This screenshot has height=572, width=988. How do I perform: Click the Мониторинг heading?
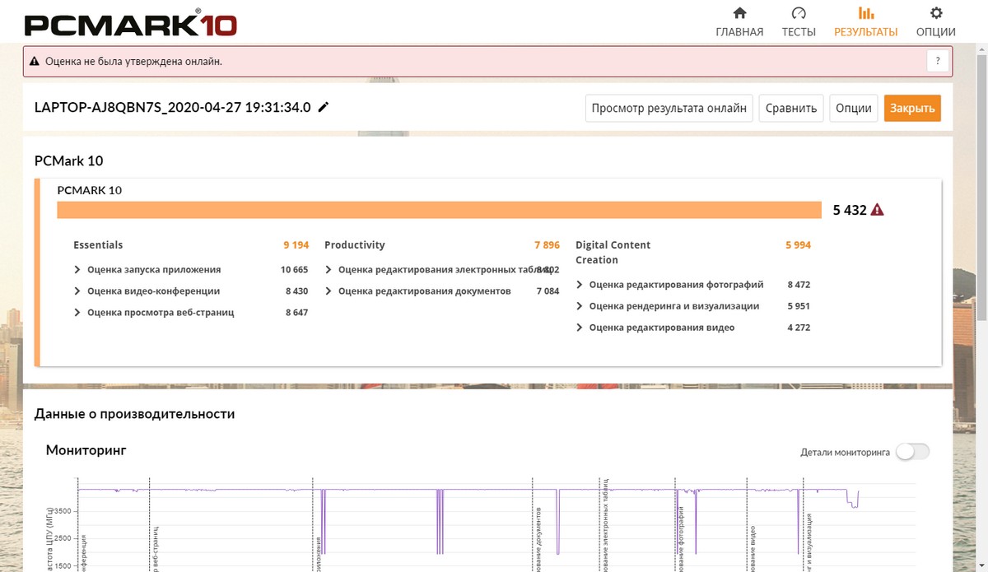(x=86, y=450)
